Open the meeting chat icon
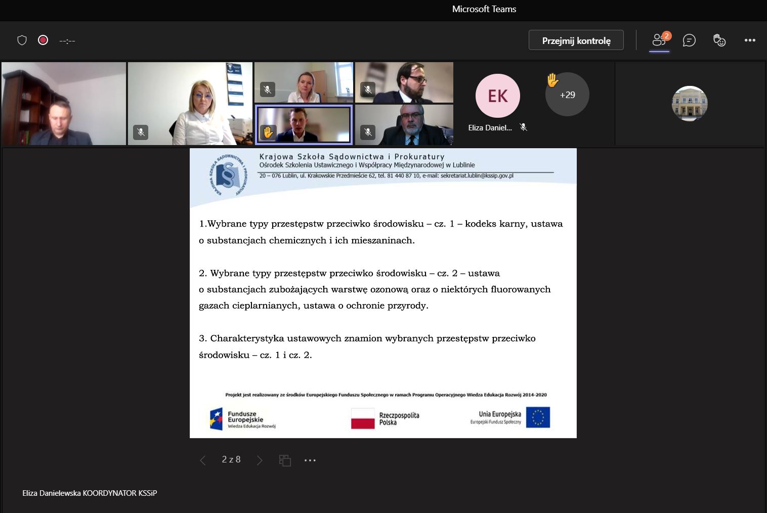The height and width of the screenshot is (513, 767). click(x=689, y=40)
